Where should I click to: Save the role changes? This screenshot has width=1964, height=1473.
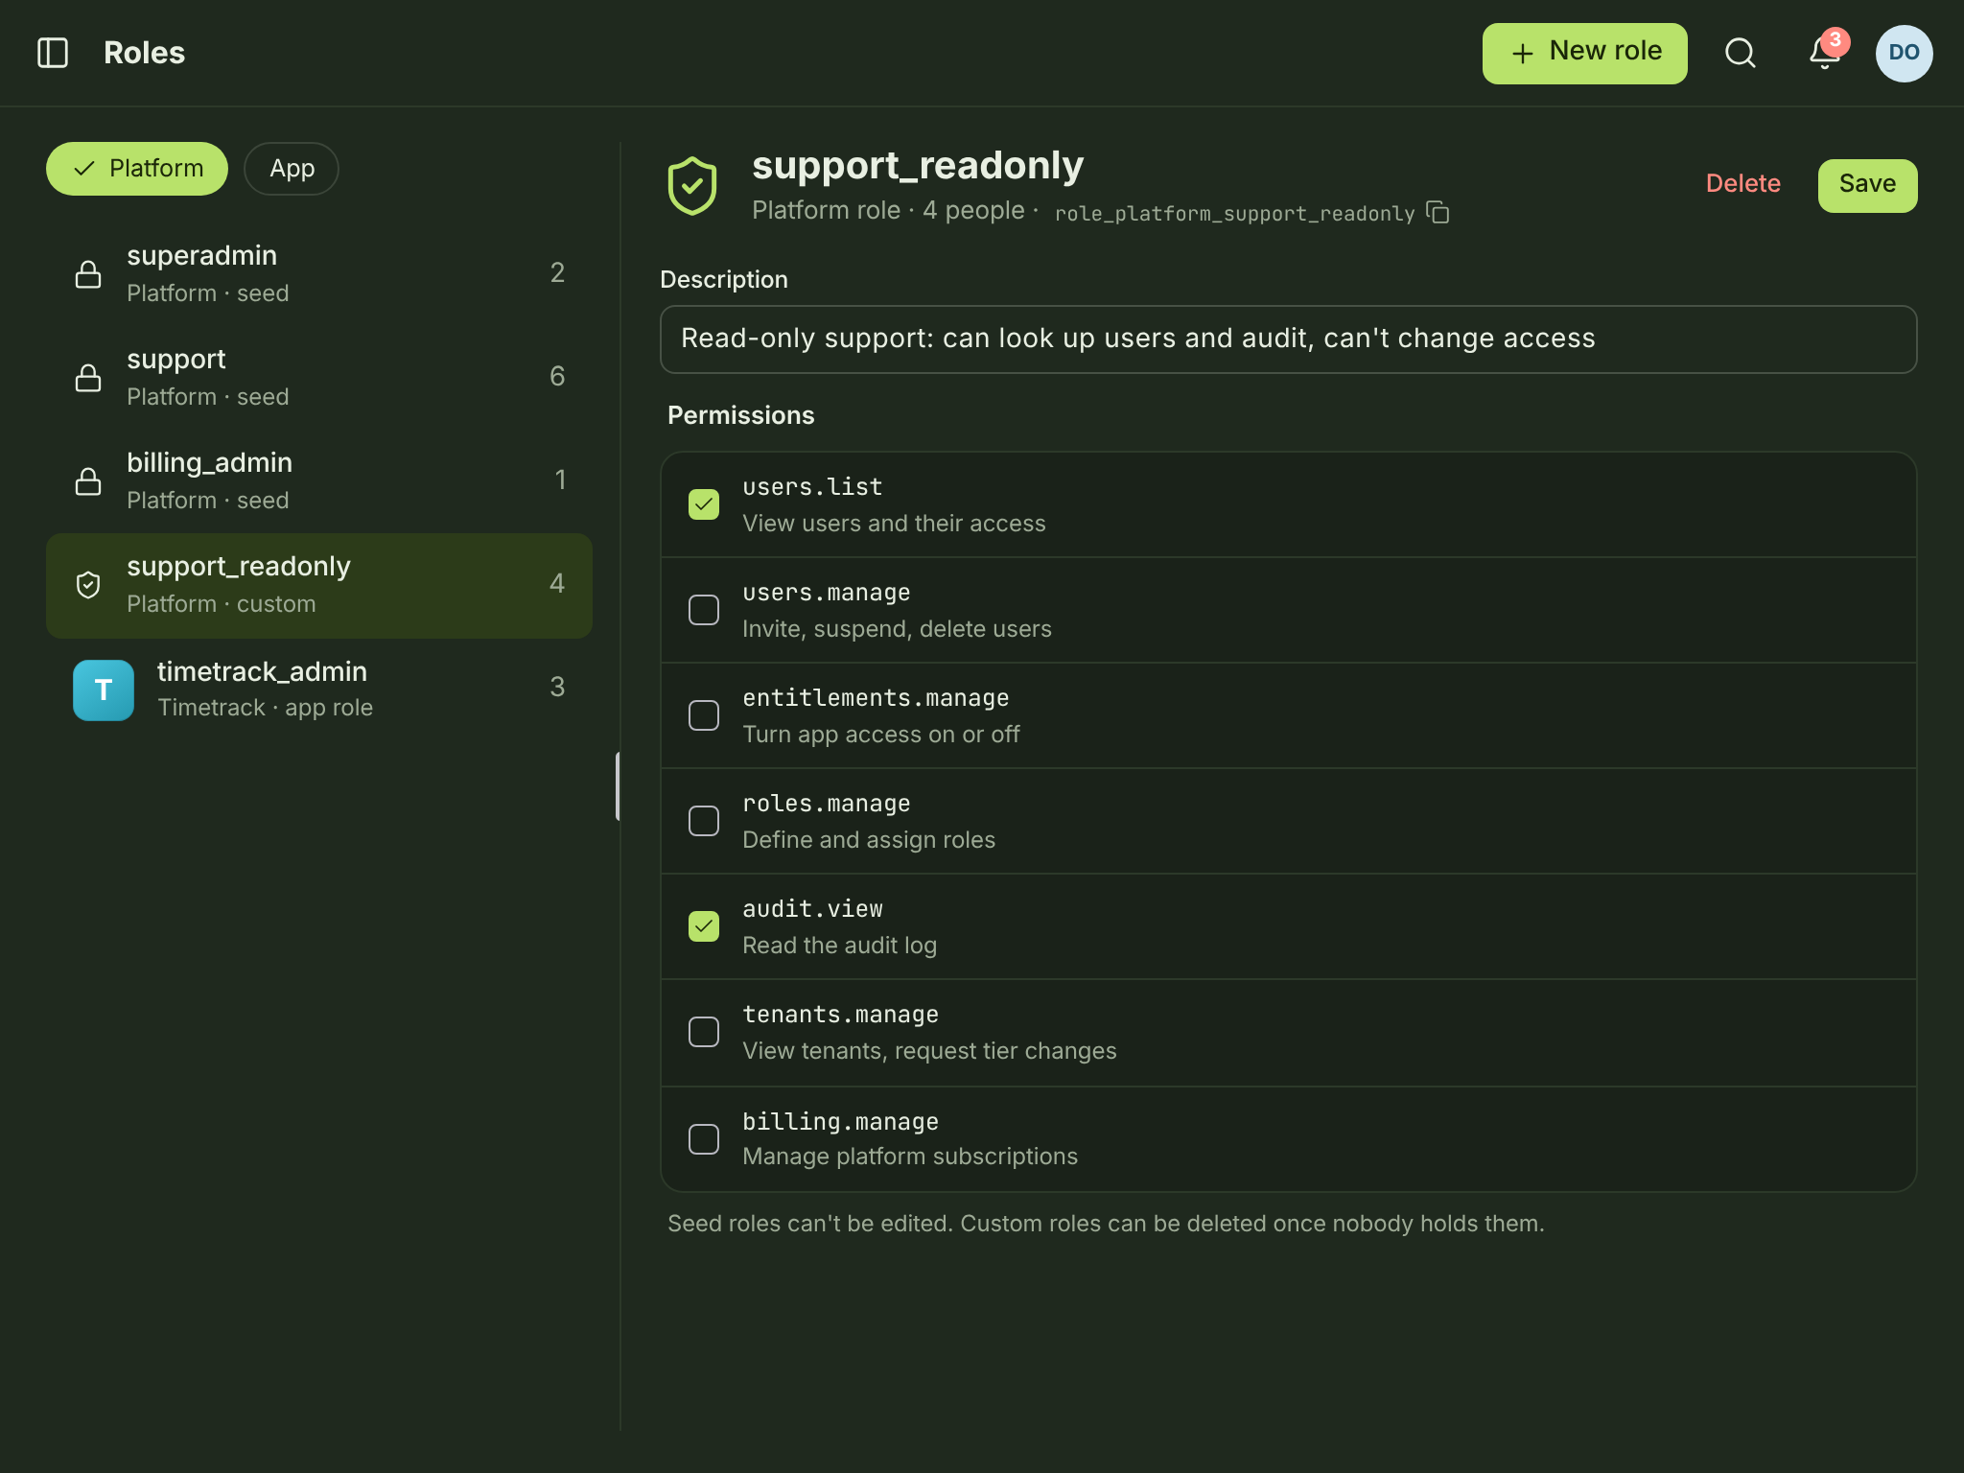[x=1867, y=185]
